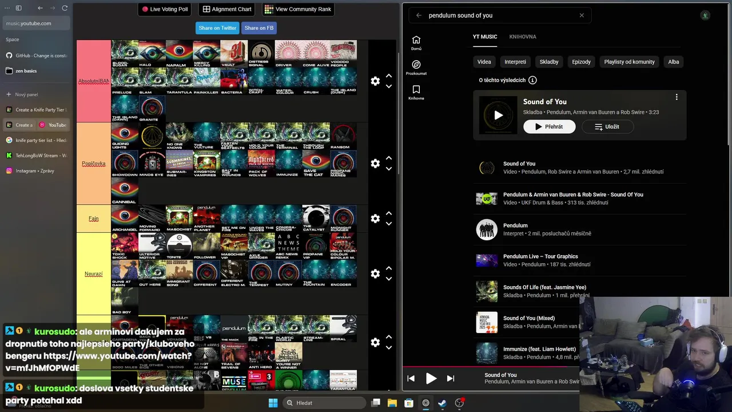Open zen basics folder in browser sidebar
The height and width of the screenshot is (412, 732).
tap(36, 71)
